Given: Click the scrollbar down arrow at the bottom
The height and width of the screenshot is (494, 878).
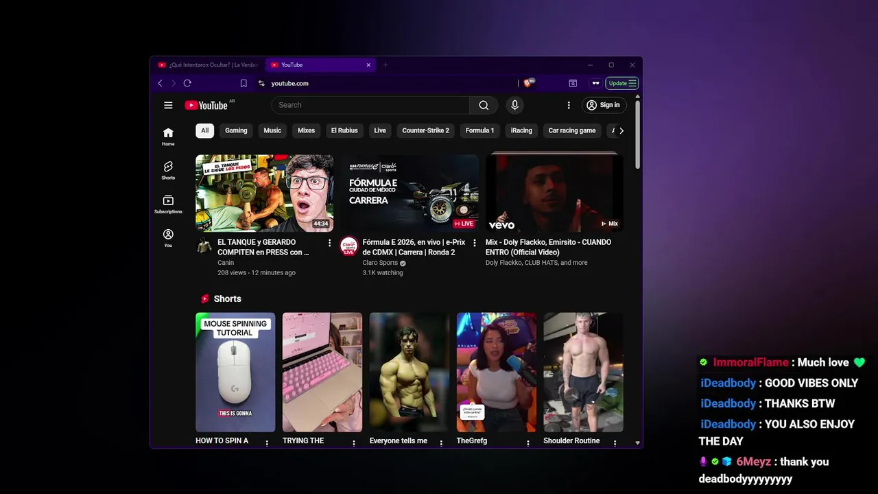Looking at the screenshot, I should (x=637, y=443).
